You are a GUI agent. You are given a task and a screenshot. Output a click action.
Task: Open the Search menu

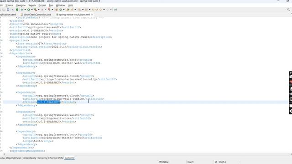click(32, 5)
